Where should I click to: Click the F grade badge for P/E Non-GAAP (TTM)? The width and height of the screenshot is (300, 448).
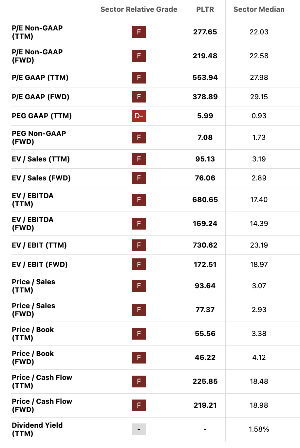(x=139, y=32)
